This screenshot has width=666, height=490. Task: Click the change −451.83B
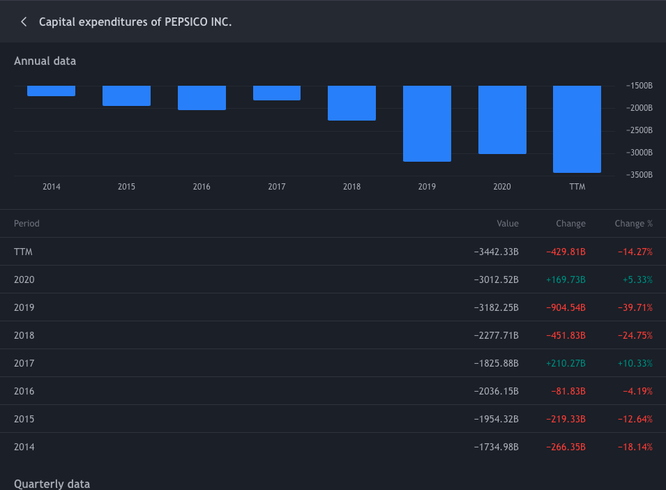(x=566, y=335)
